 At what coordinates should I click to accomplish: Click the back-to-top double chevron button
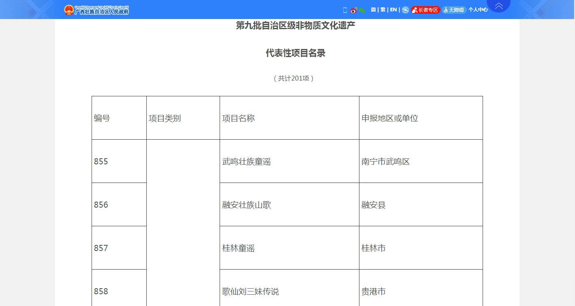(499, 5)
